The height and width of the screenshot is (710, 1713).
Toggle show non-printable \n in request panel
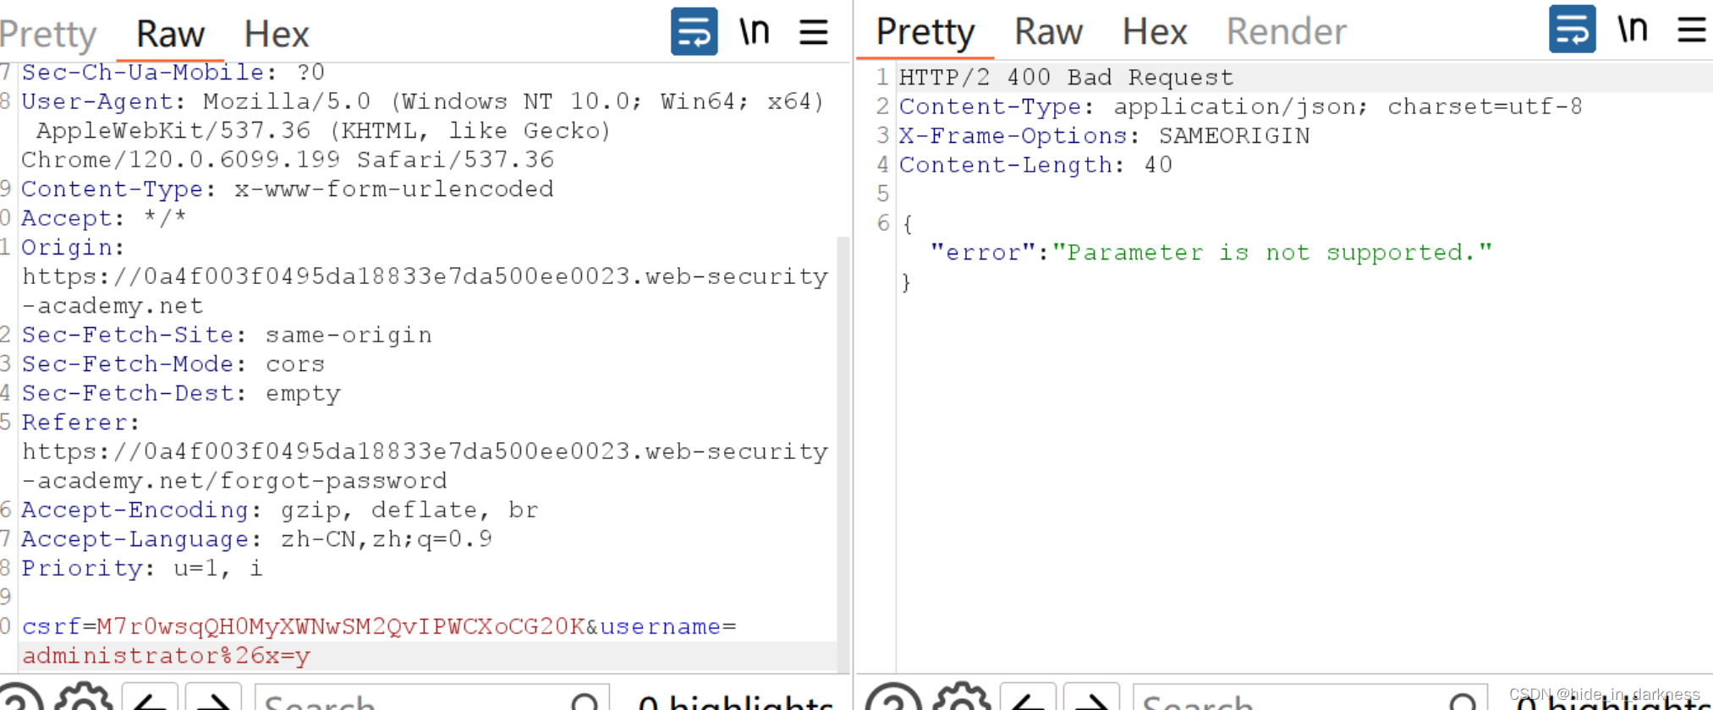[x=754, y=32]
